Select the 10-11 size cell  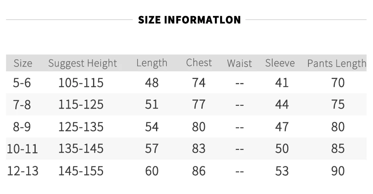tap(22, 149)
